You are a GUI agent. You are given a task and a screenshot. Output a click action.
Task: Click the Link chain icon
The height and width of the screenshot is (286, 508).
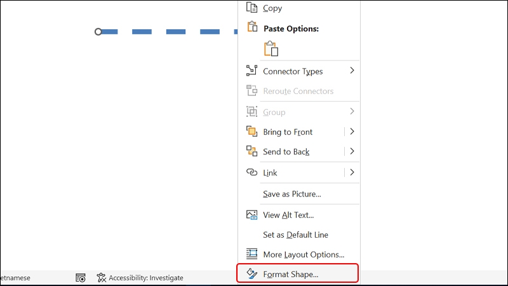251,172
